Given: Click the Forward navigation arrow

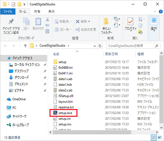Looking at the screenshot, I should (x=13, y=46).
